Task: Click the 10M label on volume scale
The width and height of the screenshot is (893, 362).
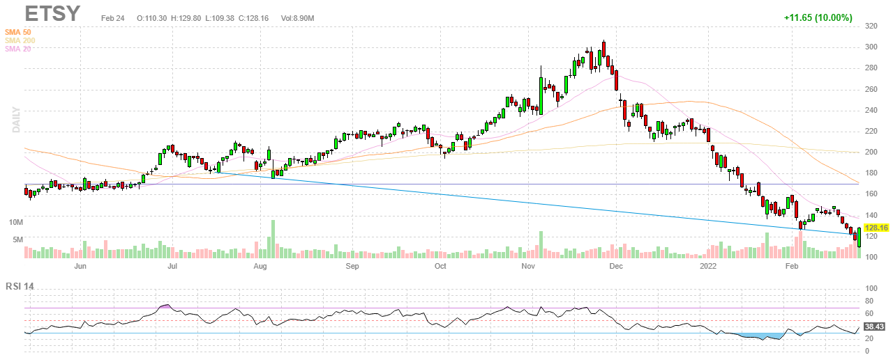Action: pyautogui.click(x=15, y=222)
